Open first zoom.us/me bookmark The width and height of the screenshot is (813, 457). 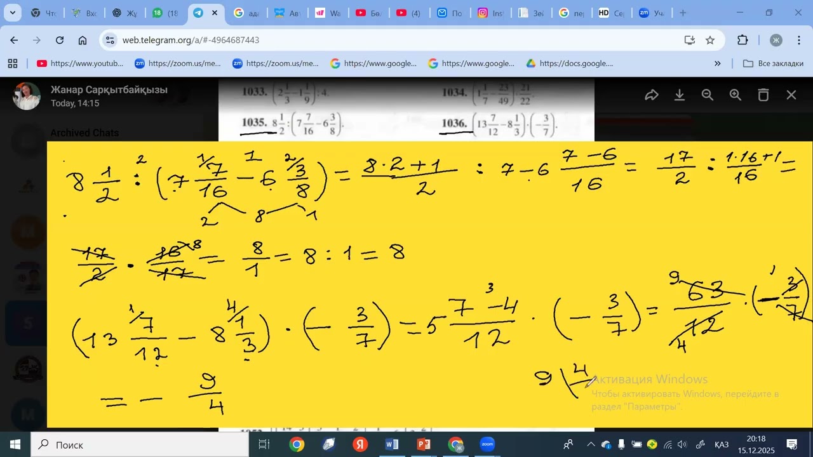[x=178, y=63]
